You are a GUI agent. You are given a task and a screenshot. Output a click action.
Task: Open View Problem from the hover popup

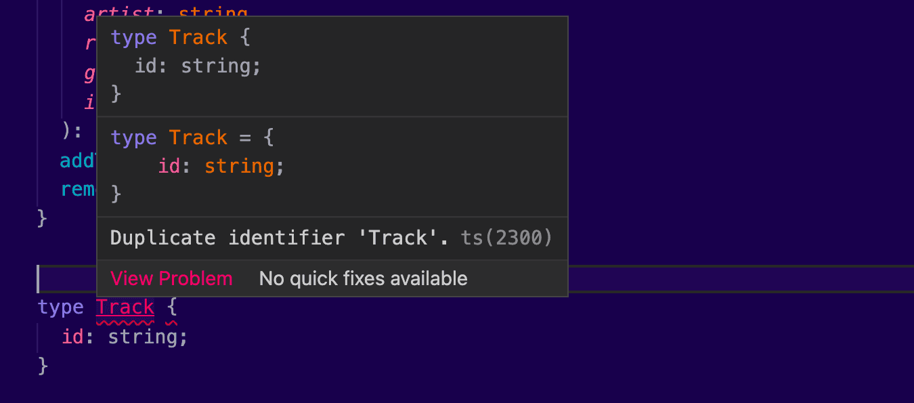coord(171,278)
